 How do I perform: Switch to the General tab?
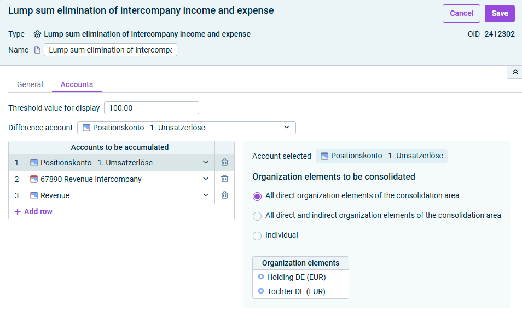point(30,84)
